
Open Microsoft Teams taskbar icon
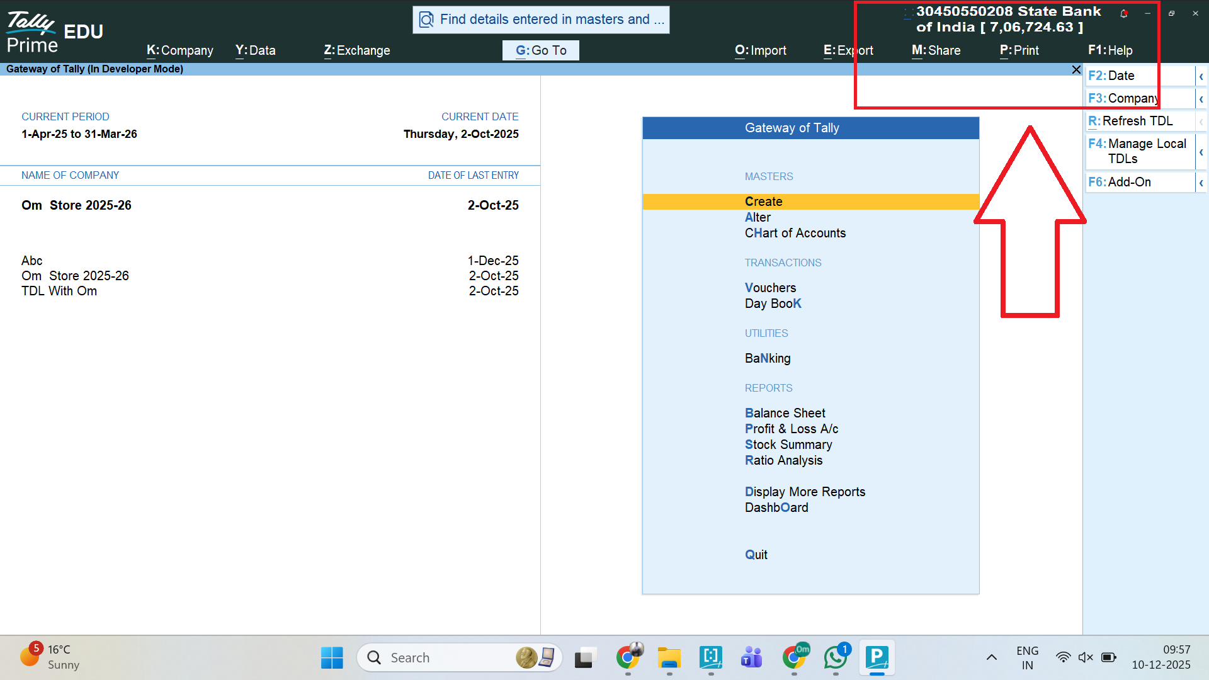pyautogui.click(x=752, y=657)
